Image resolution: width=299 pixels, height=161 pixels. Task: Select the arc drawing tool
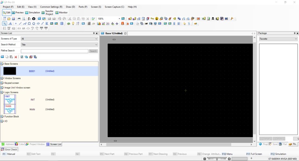click(42, 23)
